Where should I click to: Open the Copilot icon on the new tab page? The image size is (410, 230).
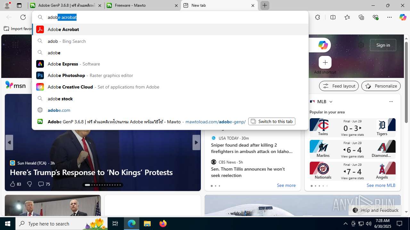coord(323,45)
